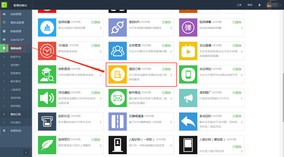Click the chevron arrow on 会员管理 card
Image resolution: width=284 pixels, height=157 pixels.
(172, 52)
